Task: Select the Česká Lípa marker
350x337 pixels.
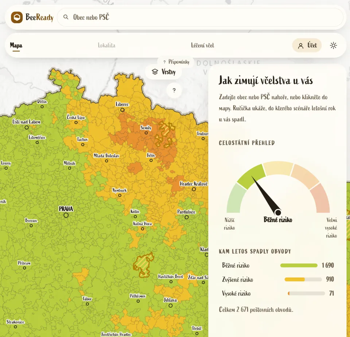Action: tap(76, 122)
